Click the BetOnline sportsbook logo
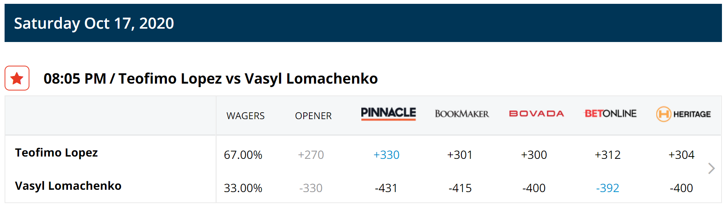Screen dimensions: 725x210 [x=610, y=113]
